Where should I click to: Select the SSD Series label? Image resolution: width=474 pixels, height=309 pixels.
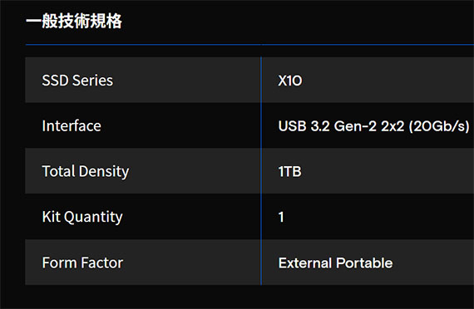77,81
